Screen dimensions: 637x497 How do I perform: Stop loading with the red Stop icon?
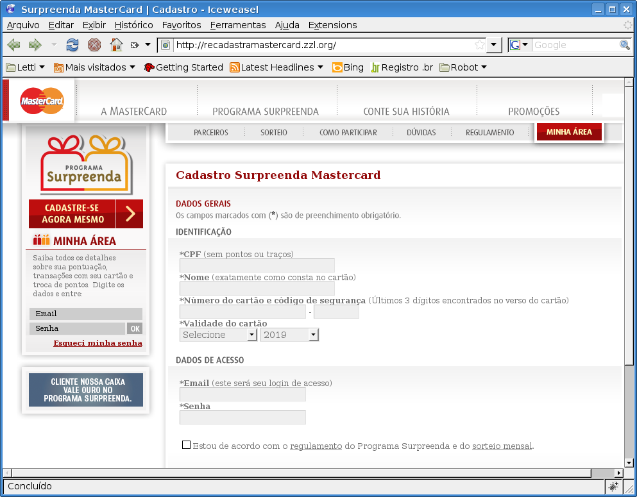tap(94, 45)
